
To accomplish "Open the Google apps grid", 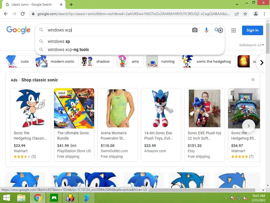I will (234, 30).
